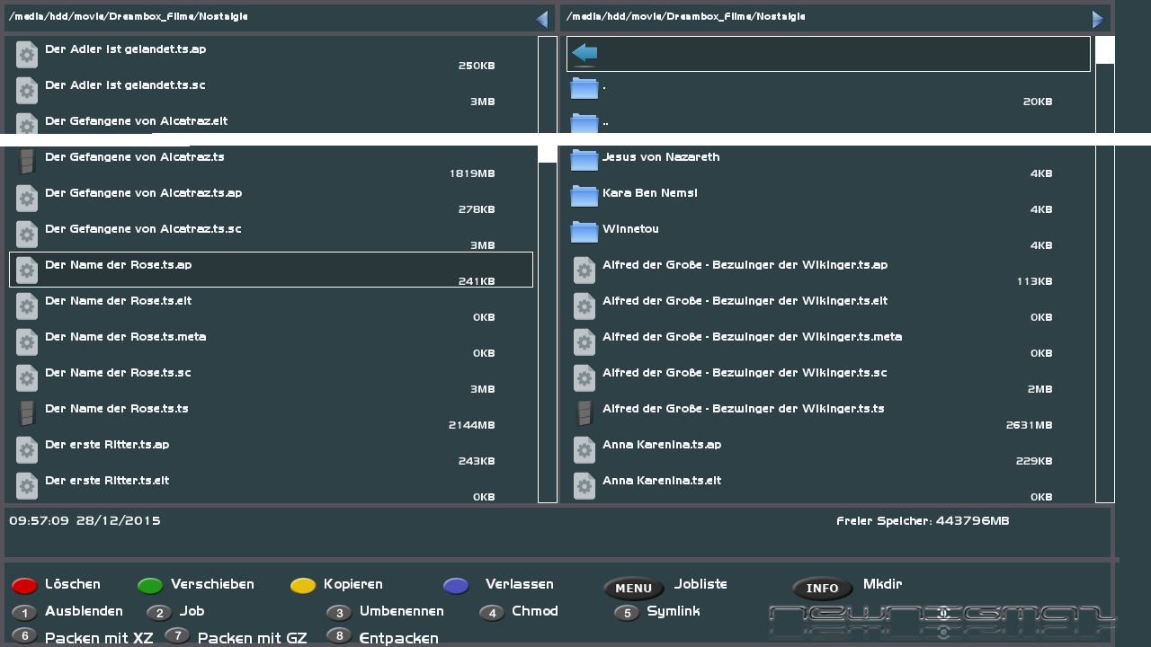This screenshot has height=647, width=1151.
Task: Select Der Name der Rose.ts.ts video file
Action: 117,409
